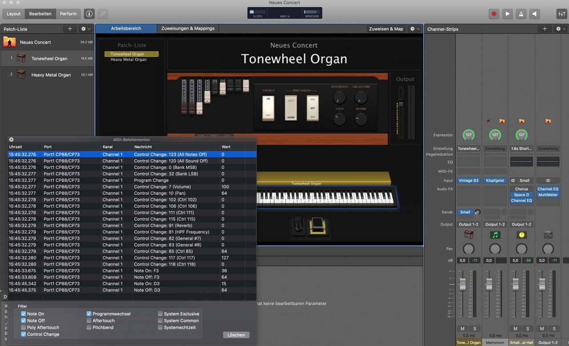The height and width of the screenshot is (346, 569).
Task: Open workspace gear menu beside Zuweisen & Map
Action: click(414, 29)
